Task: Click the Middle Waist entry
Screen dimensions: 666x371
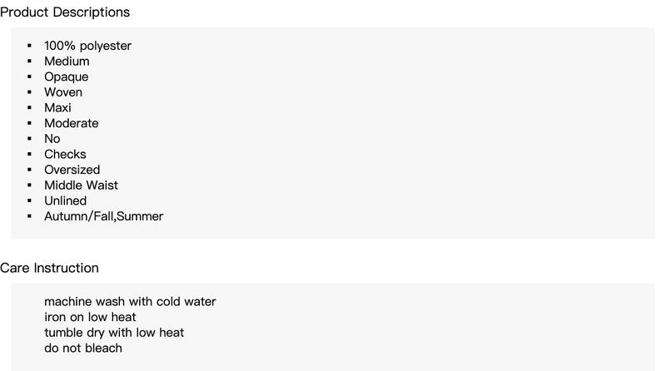Action: pos(81,185)
